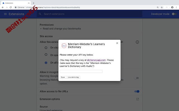179x111 pixels.
Task: Open the Extensions hamburger menu
Action: click(5, 14)
